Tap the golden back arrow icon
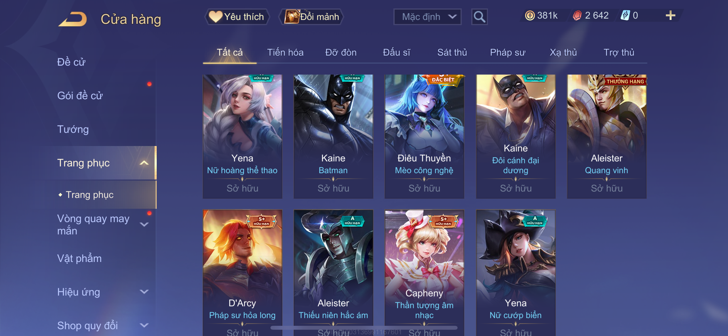The width and height of the screenshot is (728, 336). tap(73, 19)
